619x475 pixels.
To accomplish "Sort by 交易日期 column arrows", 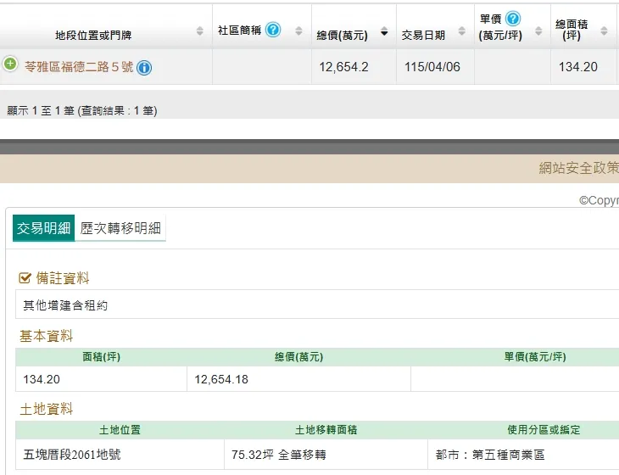I will (x=461, y=31).
